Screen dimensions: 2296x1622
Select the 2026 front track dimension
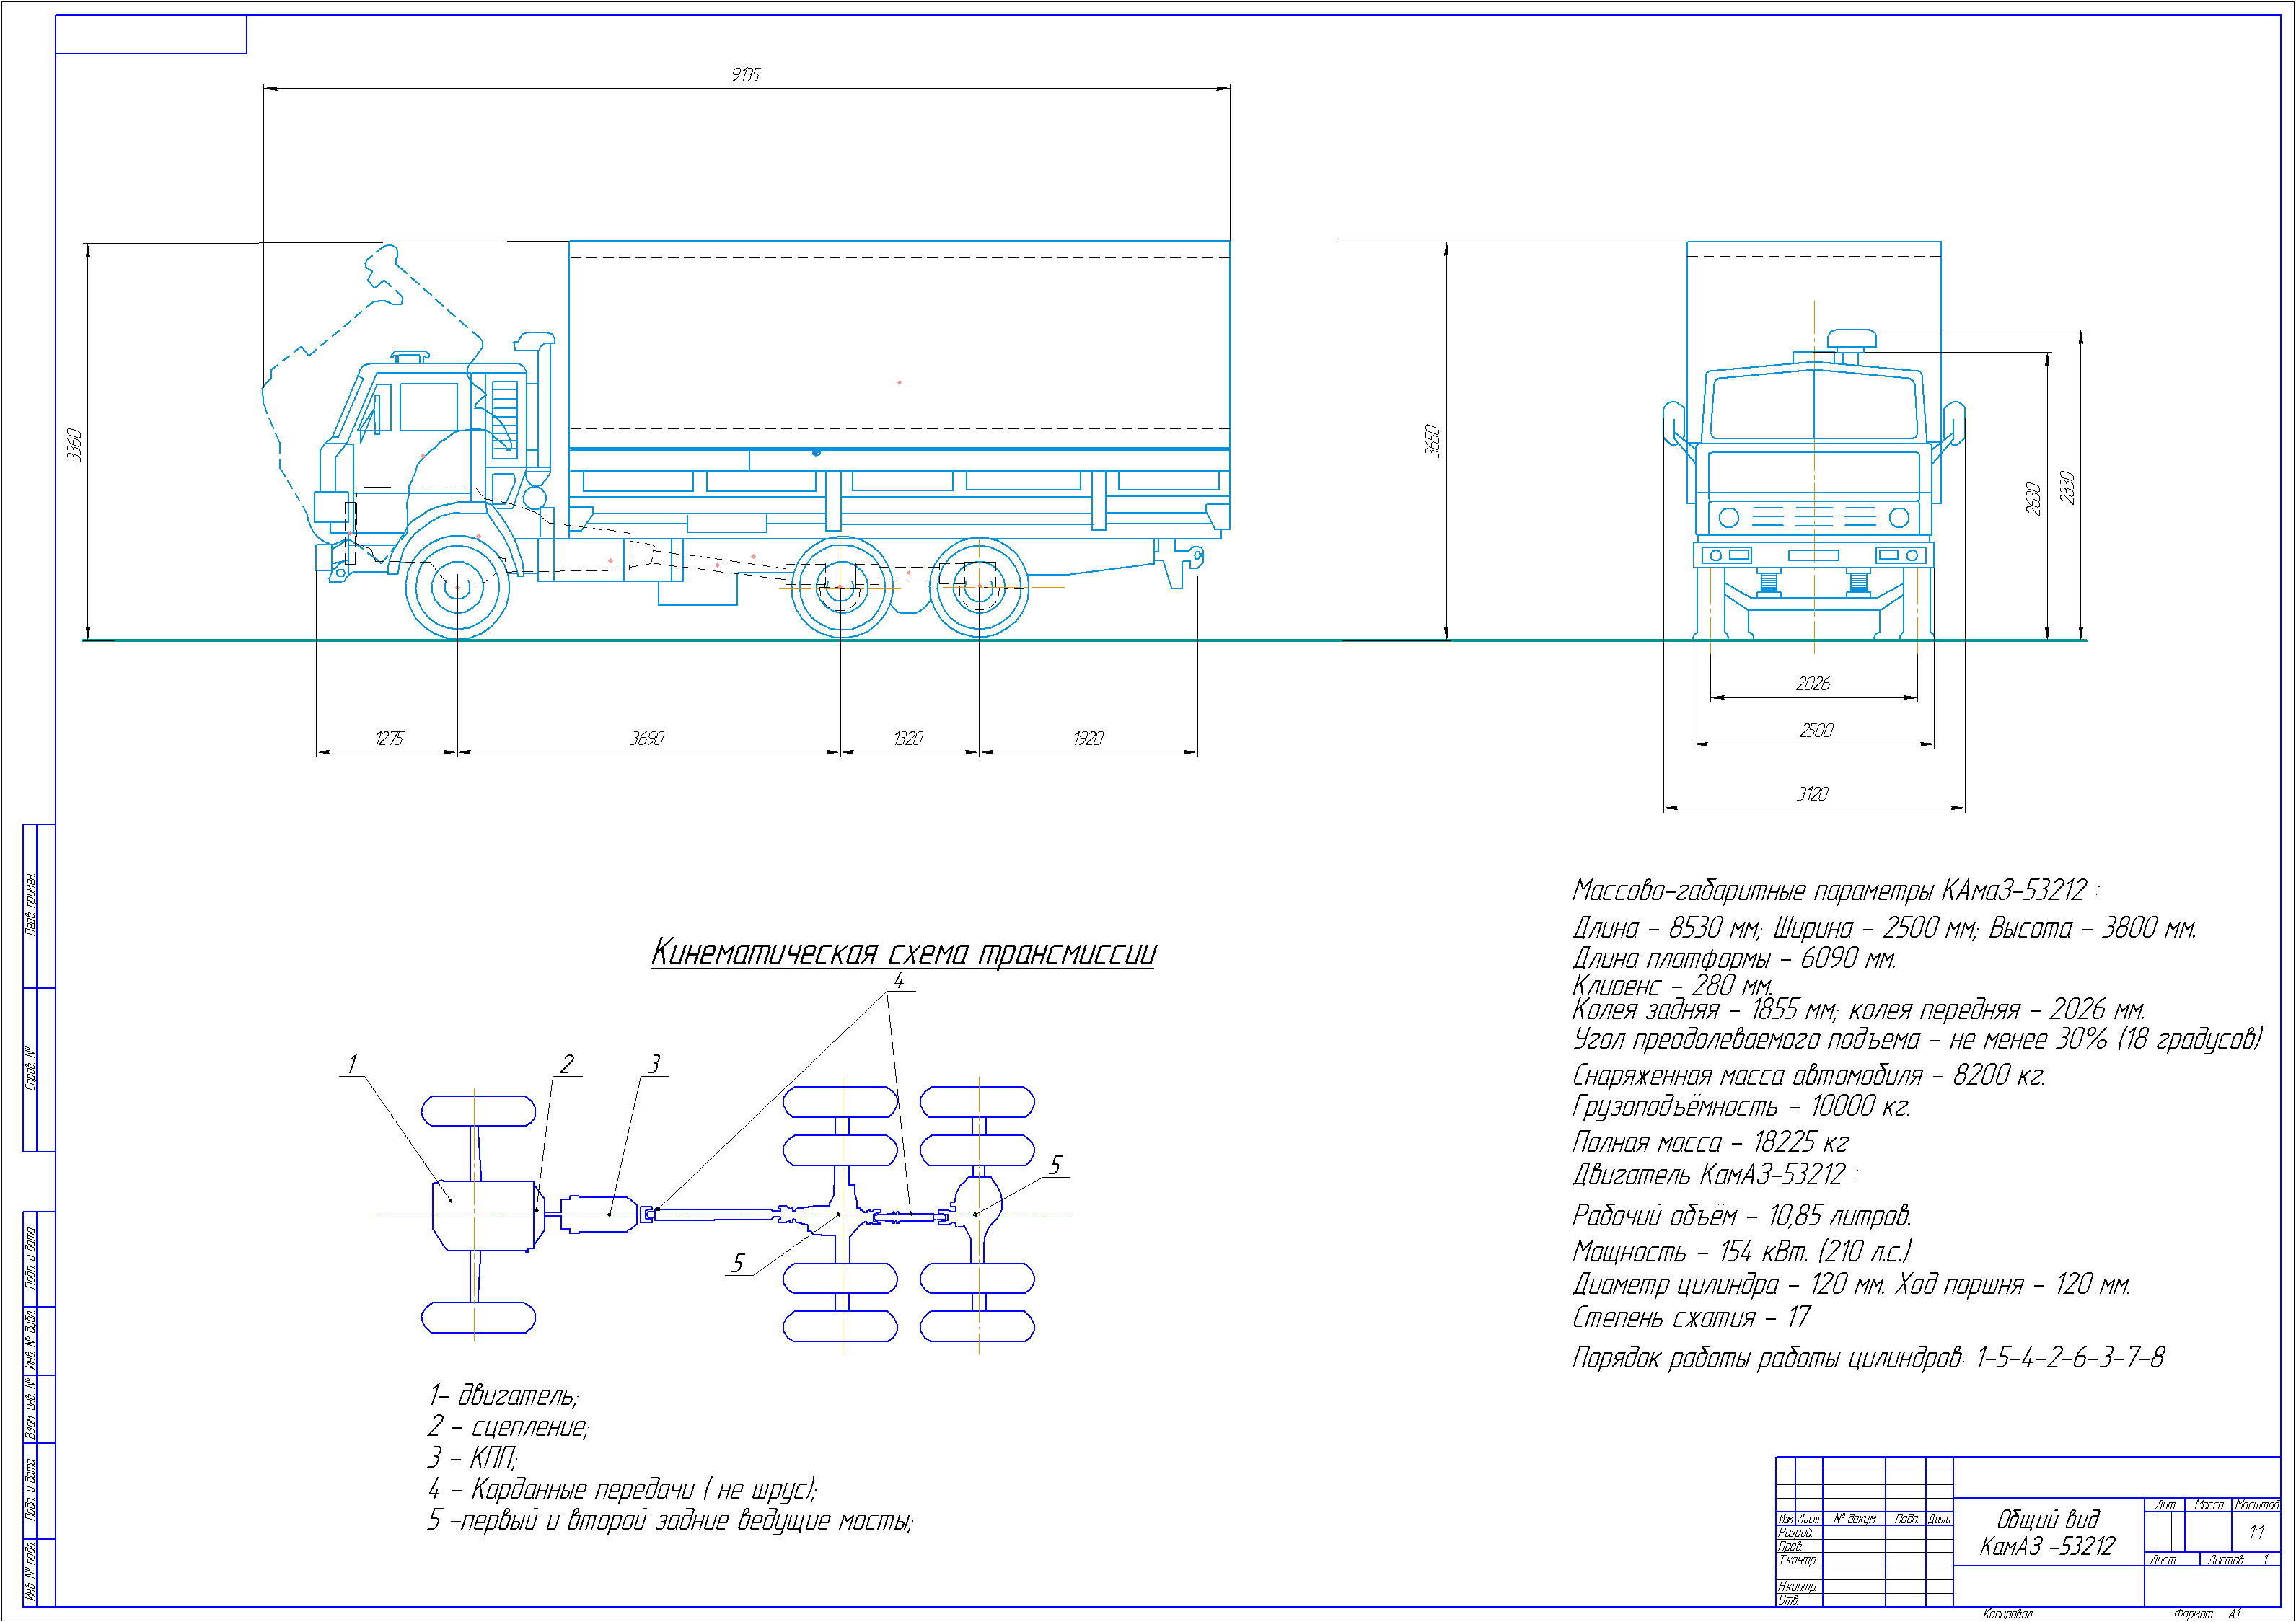1812,684
